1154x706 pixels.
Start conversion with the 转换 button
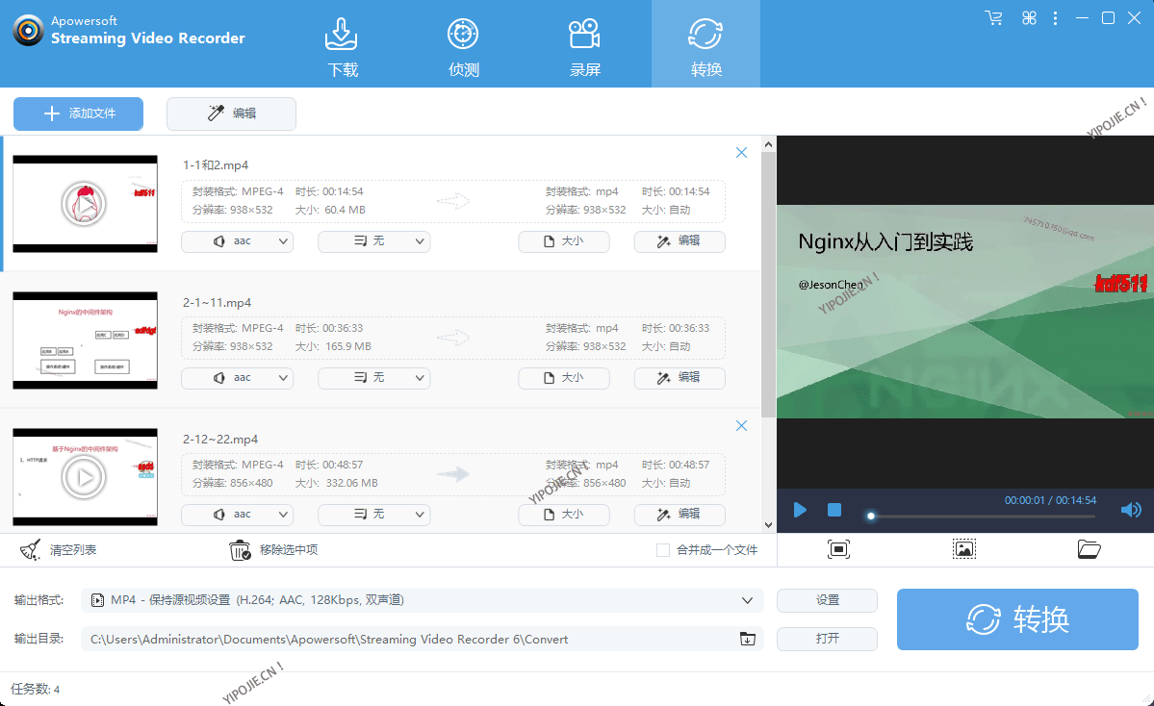click(1017, 619)
